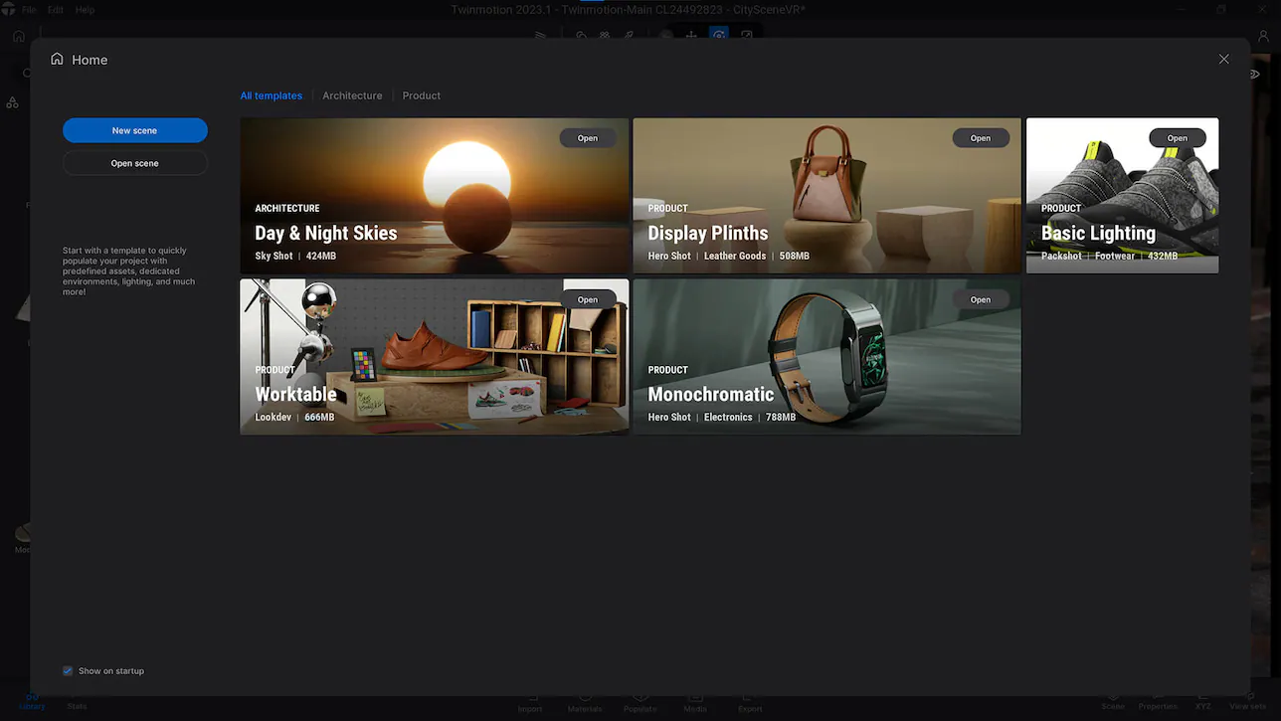Open the Monochromatic template via Open button
This screenshot has width=1281, height=721.
(x=980, y=299)
